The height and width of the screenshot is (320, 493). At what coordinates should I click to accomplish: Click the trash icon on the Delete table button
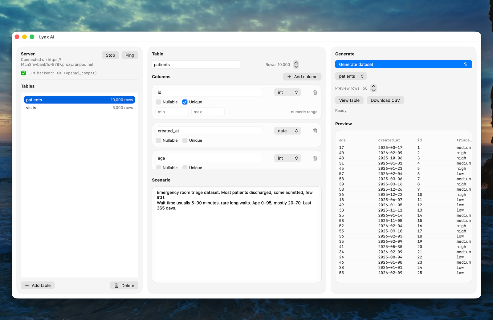(x=117, y=286)
